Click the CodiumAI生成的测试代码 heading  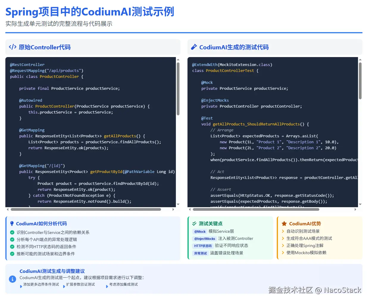[234, 47]
